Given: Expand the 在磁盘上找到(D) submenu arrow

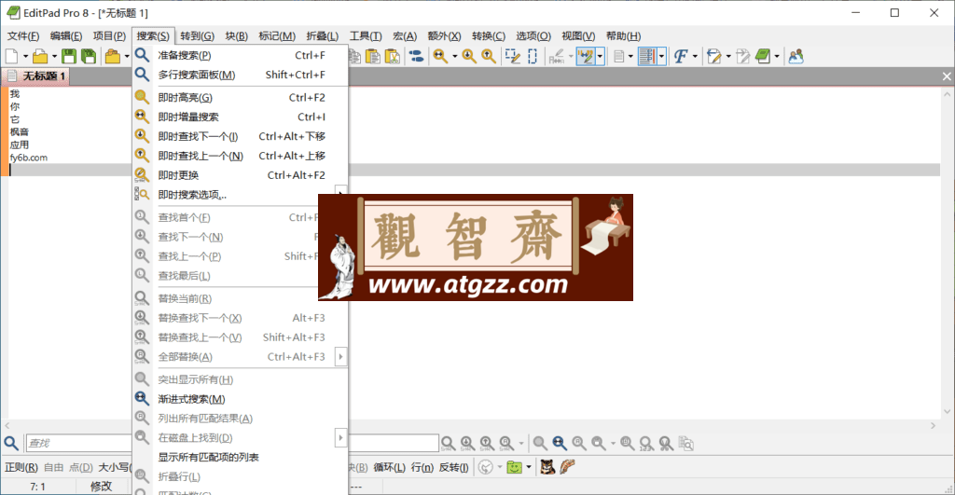Looking at the screenshot, I should click(x=341, y=438).
